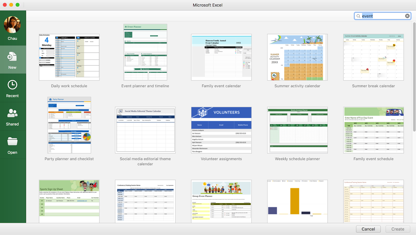Click the Create button
The image size is (416, 235).
[x=398, y=229]
